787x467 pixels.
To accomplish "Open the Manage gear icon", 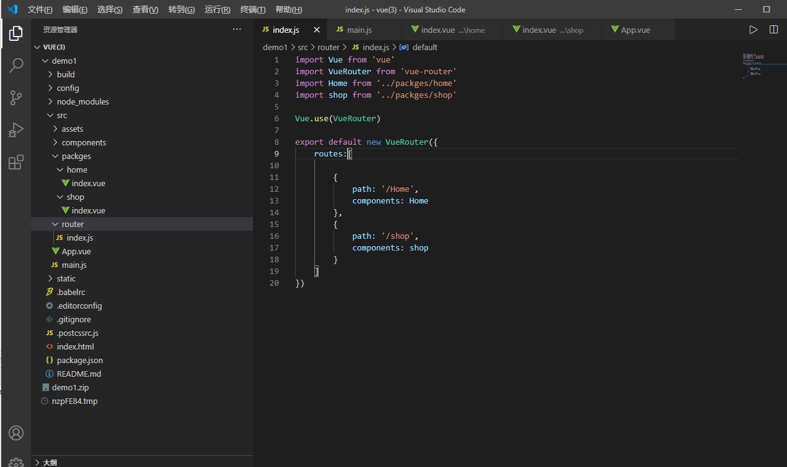I will click(16, 461).
